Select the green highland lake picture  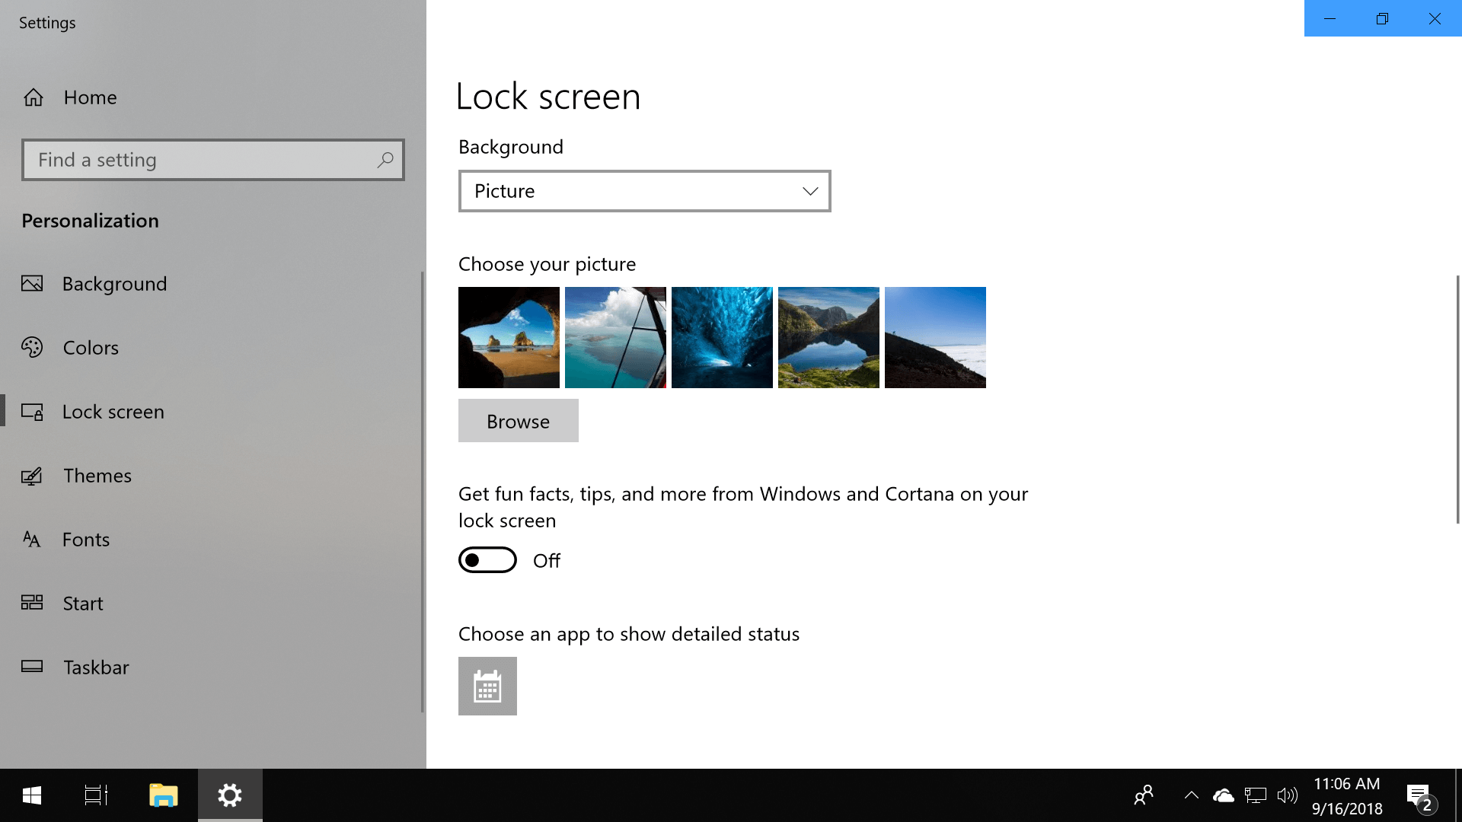[828, 337]
